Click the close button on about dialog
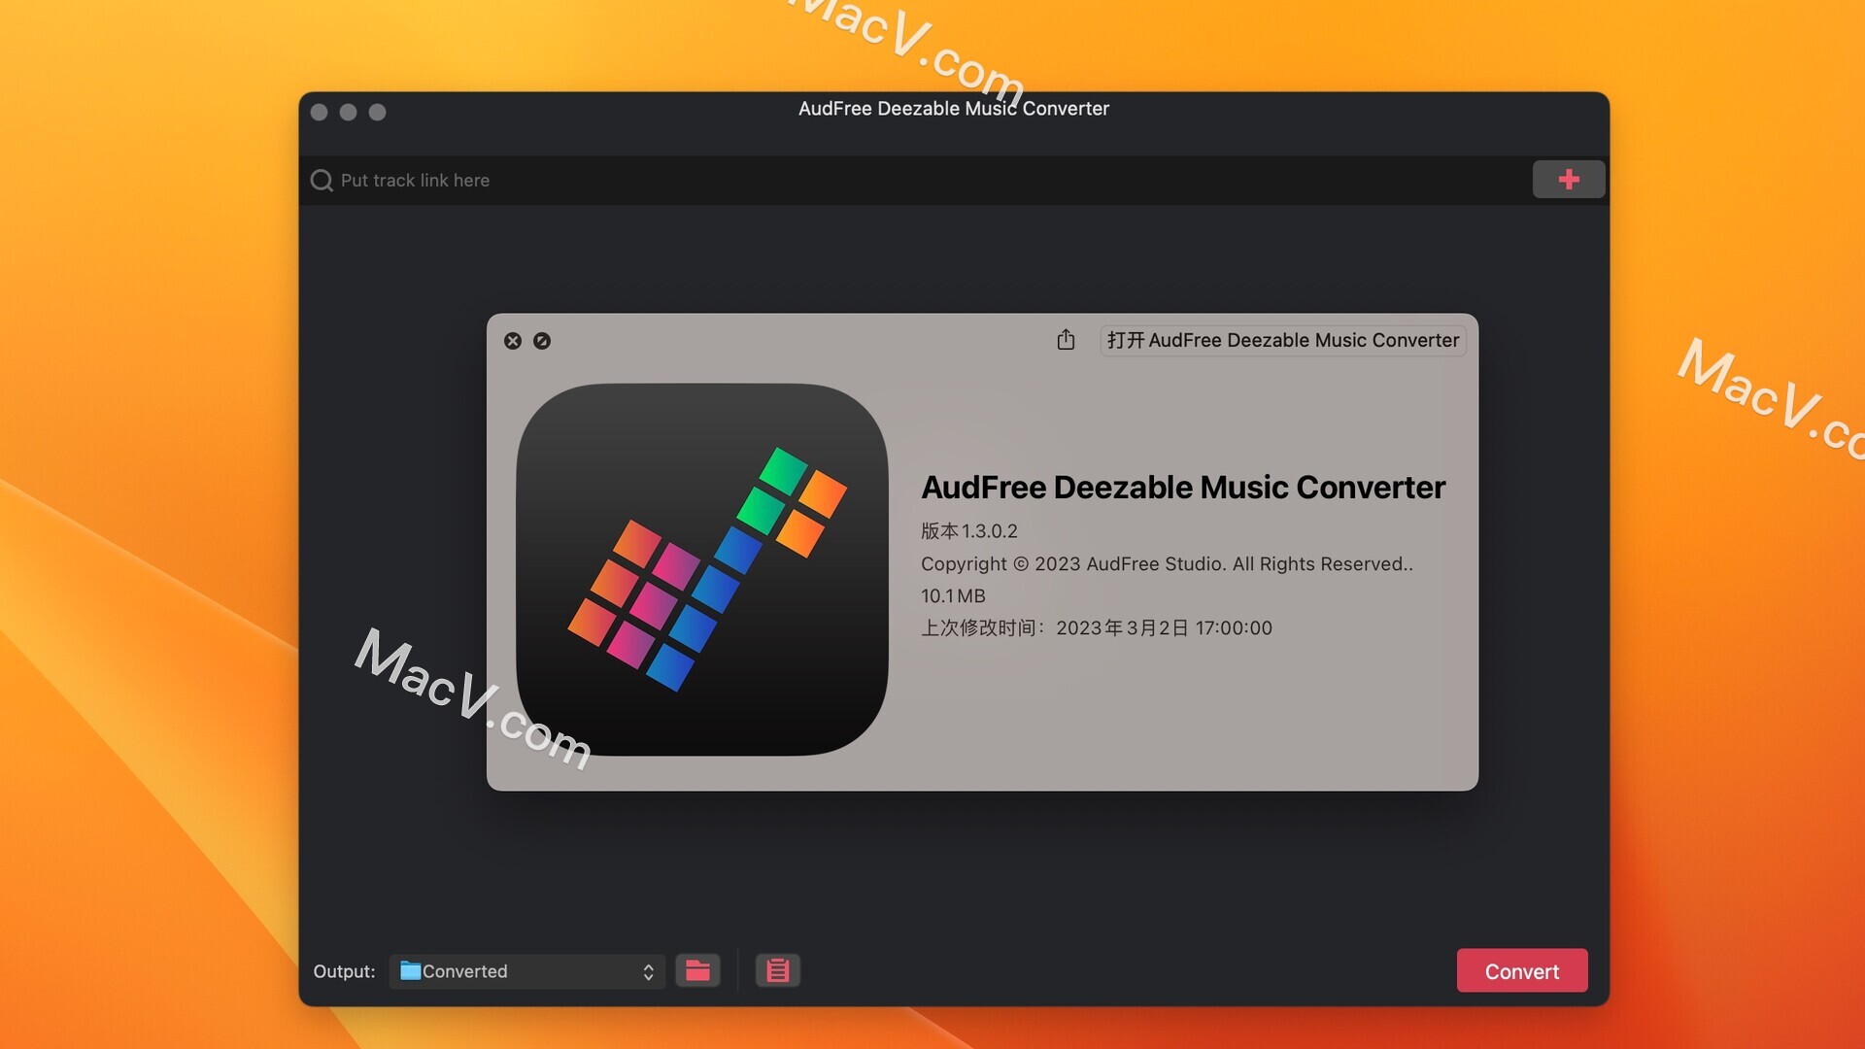Viewport: 1865px width, 1049px height. click(512, 339)
